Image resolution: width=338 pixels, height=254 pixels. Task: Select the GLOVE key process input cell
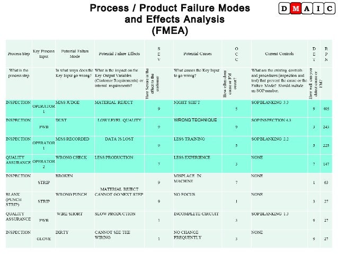pyautogui.click(x=44, y=239)
